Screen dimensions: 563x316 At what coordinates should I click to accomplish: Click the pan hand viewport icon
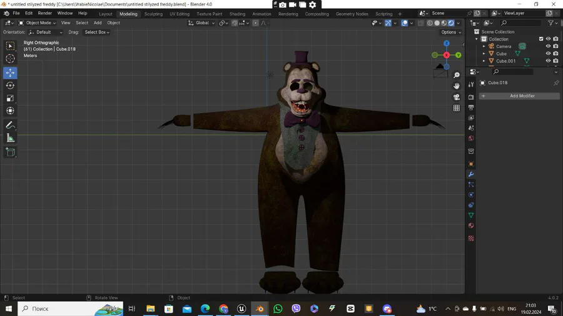tap(457, 86)
